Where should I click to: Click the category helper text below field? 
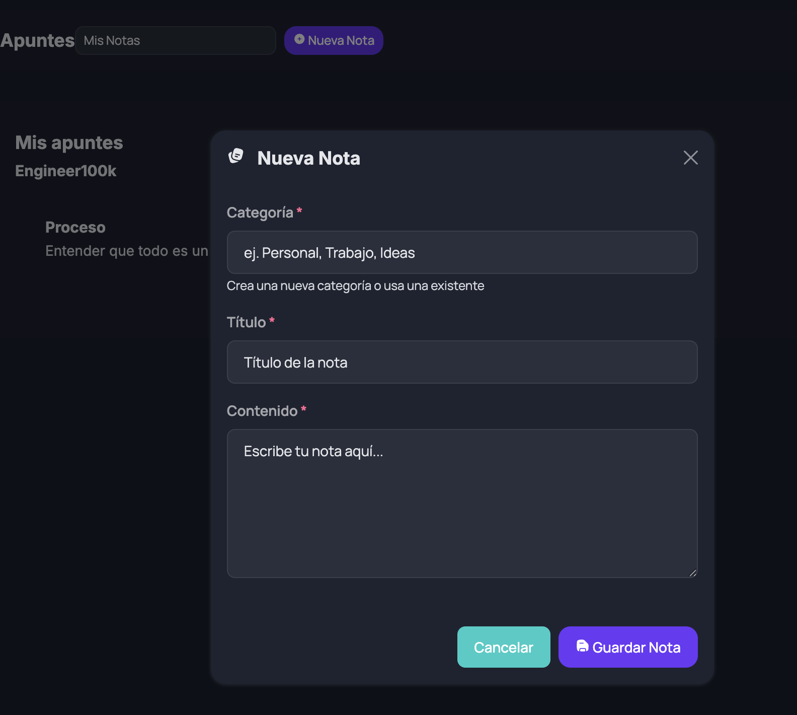[355, 286]
